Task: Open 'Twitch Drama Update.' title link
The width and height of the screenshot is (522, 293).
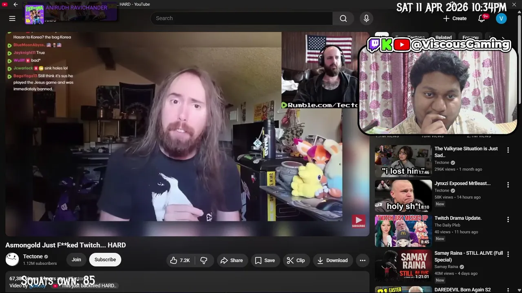Action: [x=458, y=218]
